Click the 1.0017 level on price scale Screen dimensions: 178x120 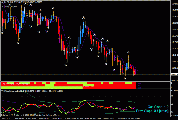(175, 68)
